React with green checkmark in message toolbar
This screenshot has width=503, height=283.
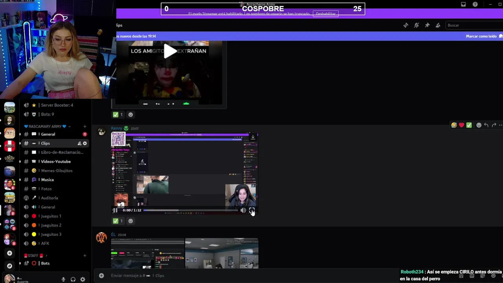pos(469,125)
